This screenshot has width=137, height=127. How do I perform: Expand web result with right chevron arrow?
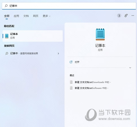pyautogui.click(x=58, y=54)
